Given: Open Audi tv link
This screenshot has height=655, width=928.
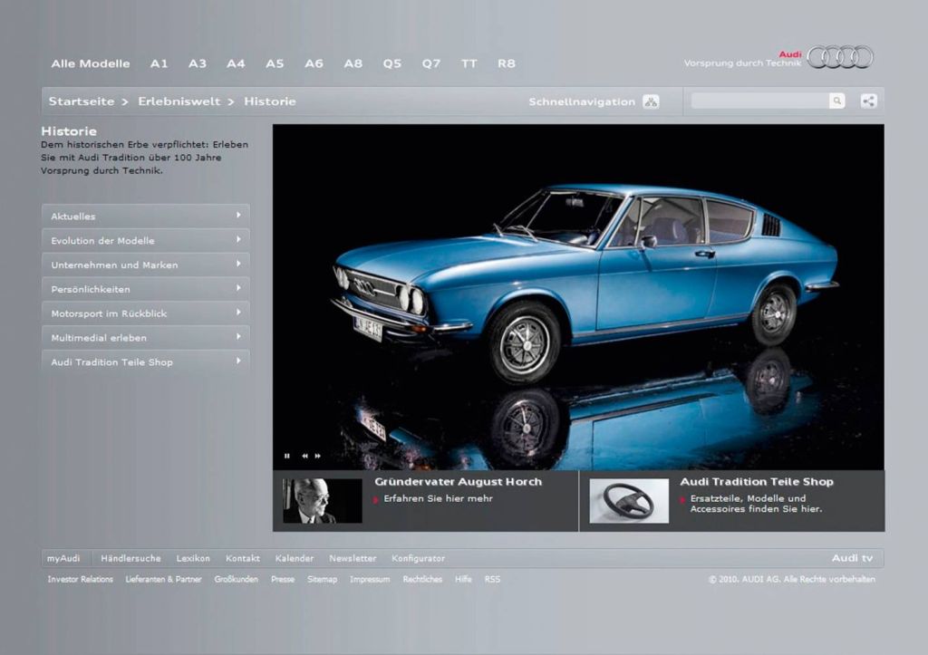Looking at the screenshot, I should (852, 558).
